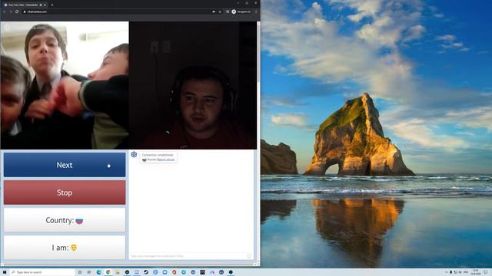The width and height of the screenshot is (492, 276).
Task: Close the Free Cam Chat tab
Action: tap(45, 5)
